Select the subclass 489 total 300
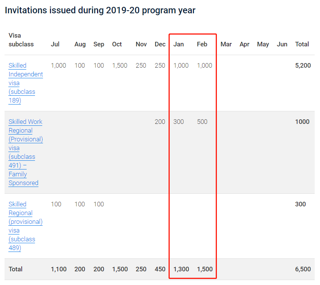The height and width of the screenshot is (285, 320). click(x=301, y=204)
